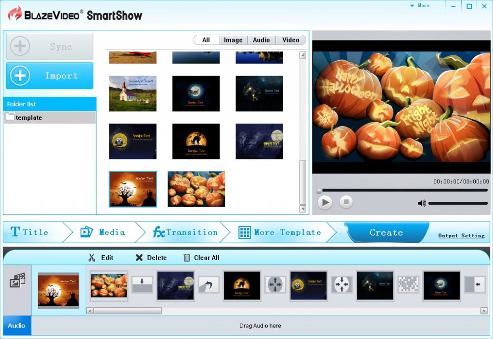Click the scissors Edit icon
This screenshot has height=339, width=493.
92,258
